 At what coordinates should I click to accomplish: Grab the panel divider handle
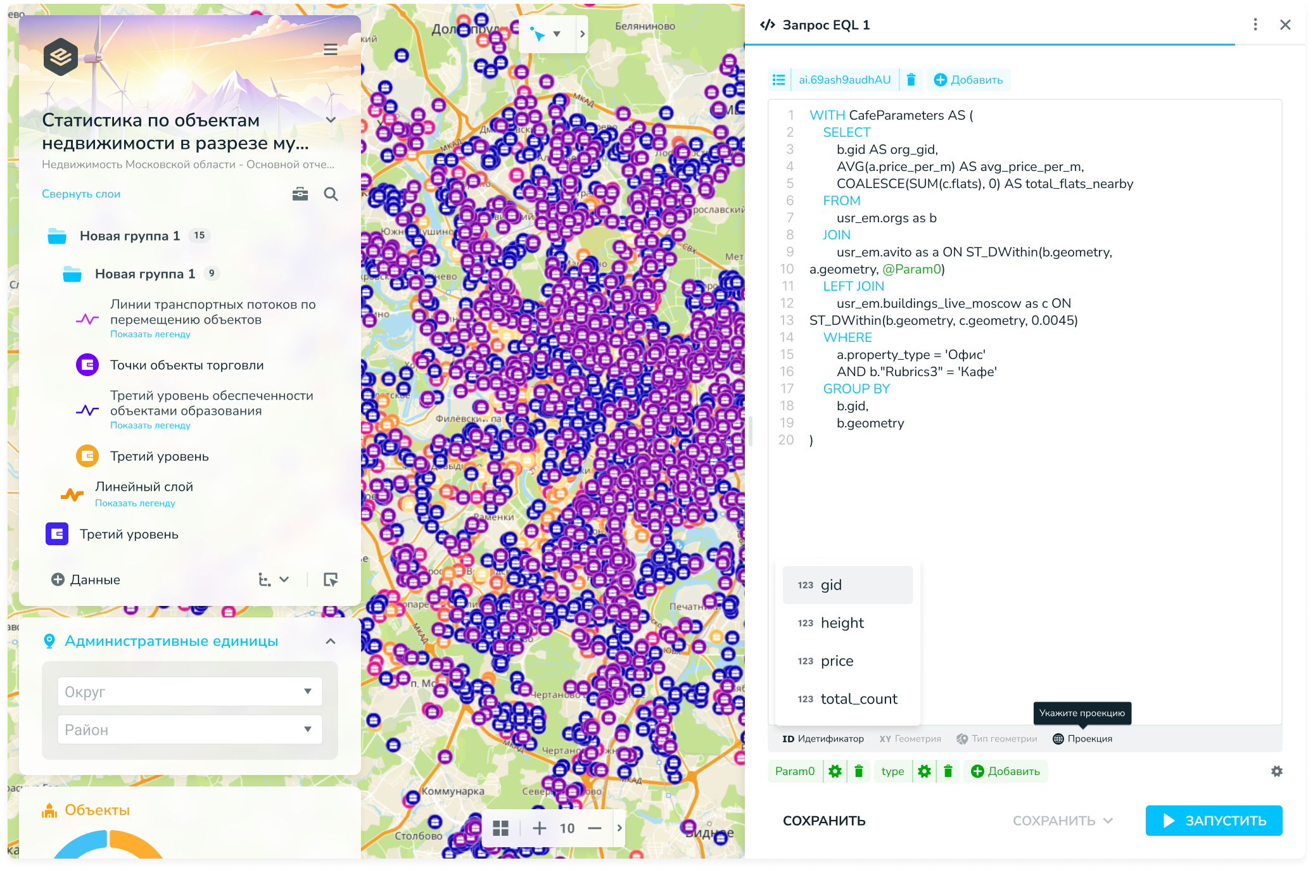point(751,431)
